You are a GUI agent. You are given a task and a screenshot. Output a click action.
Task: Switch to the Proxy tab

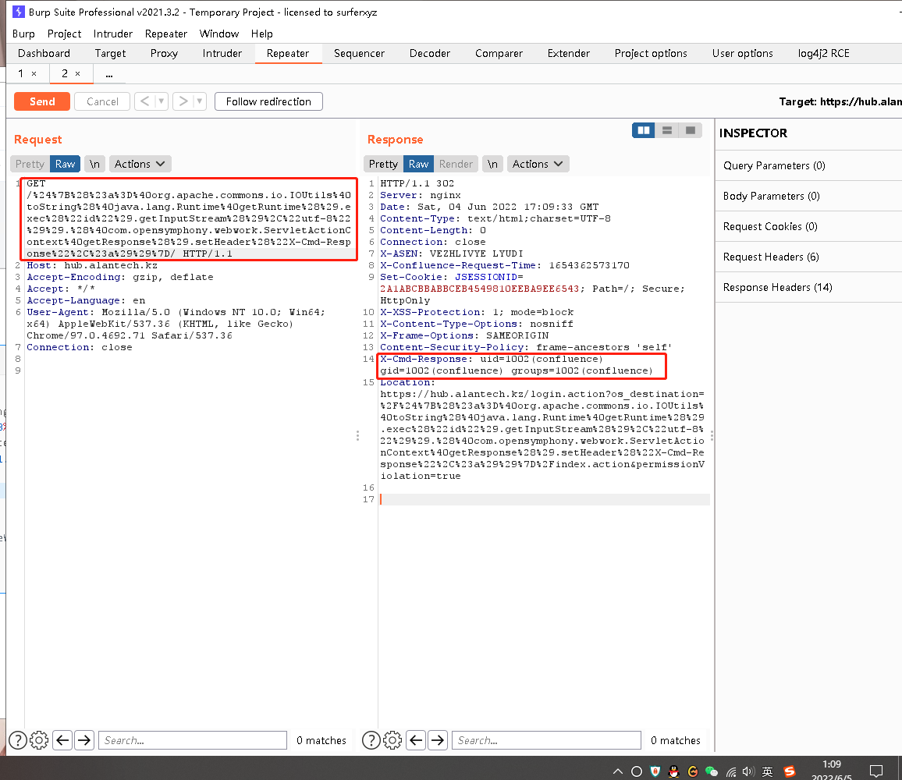pyautogui.click(x=164, y=54)
